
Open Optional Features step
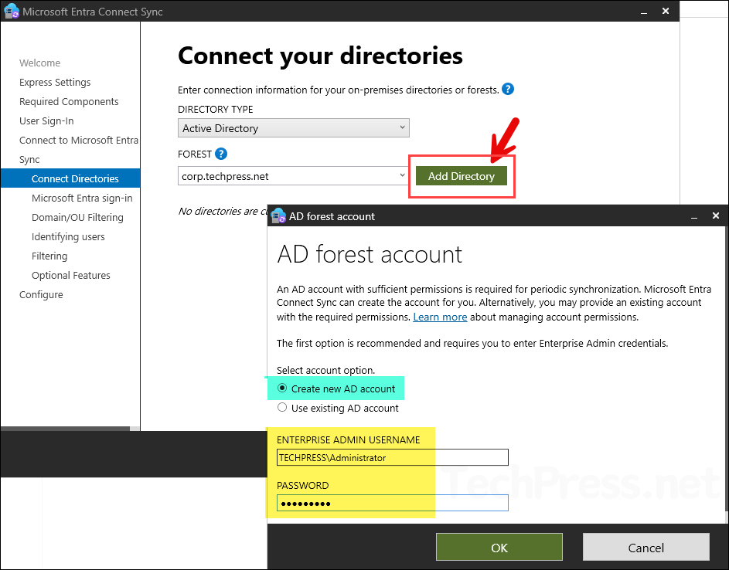[70, 276]
